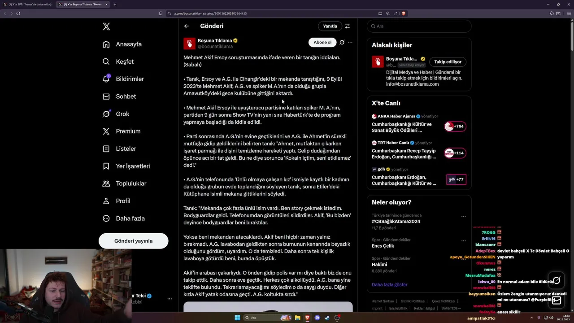Viewport: 574px width, 323px height.
Task: Open the Hakimi trend
Action: 379,265
